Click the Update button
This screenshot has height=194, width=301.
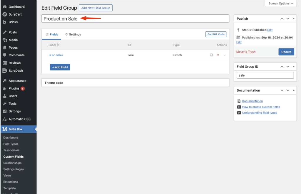286,52
